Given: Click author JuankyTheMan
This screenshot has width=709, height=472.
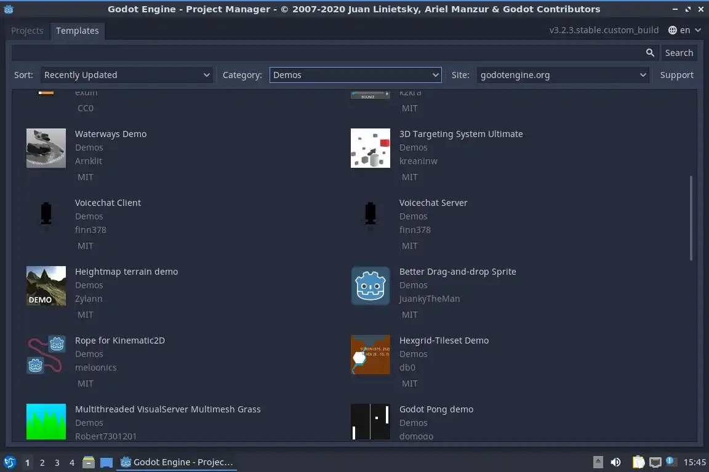Looking at the screenshot, I should coord(430,299).
